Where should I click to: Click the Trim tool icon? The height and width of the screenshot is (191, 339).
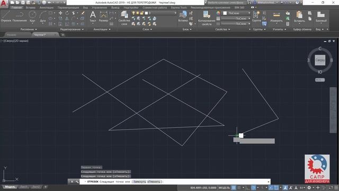(x=74, y=13)
